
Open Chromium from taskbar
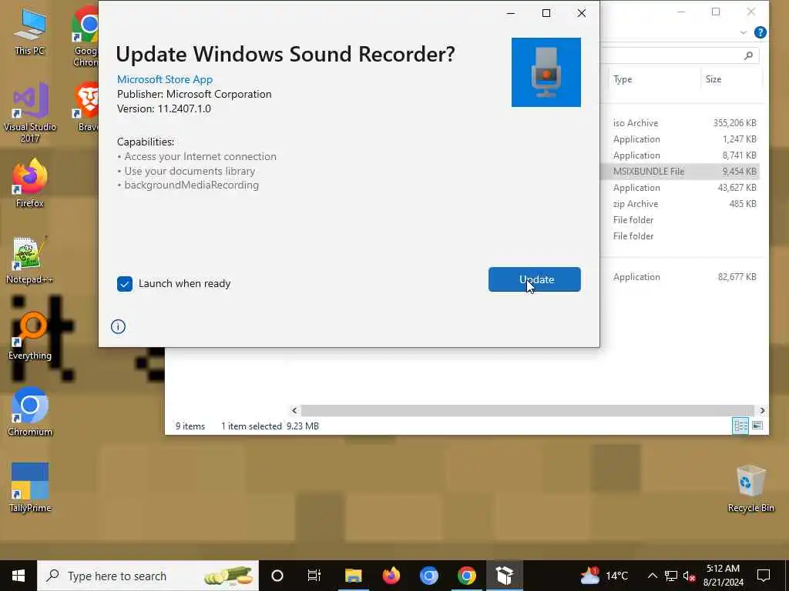click(x=428, y=576)
